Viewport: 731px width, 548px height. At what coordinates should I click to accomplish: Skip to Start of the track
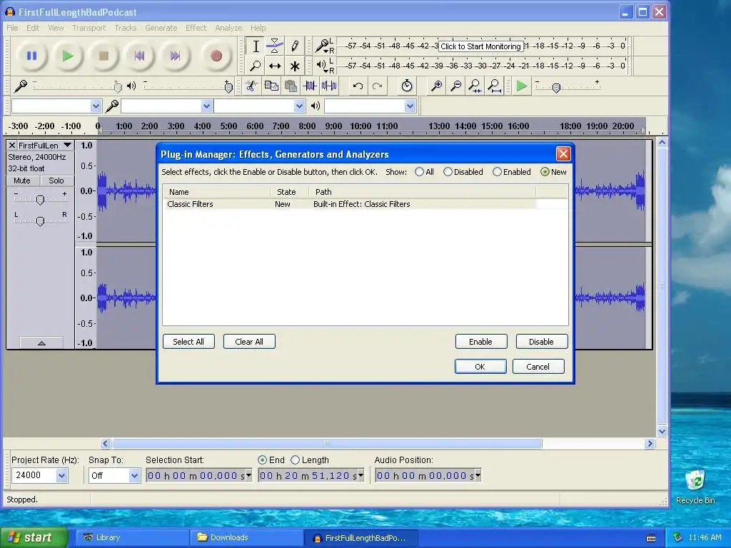tap(139, 56)
